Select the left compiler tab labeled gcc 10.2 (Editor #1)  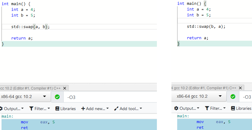pyautogui.click(x=30, y=88)
